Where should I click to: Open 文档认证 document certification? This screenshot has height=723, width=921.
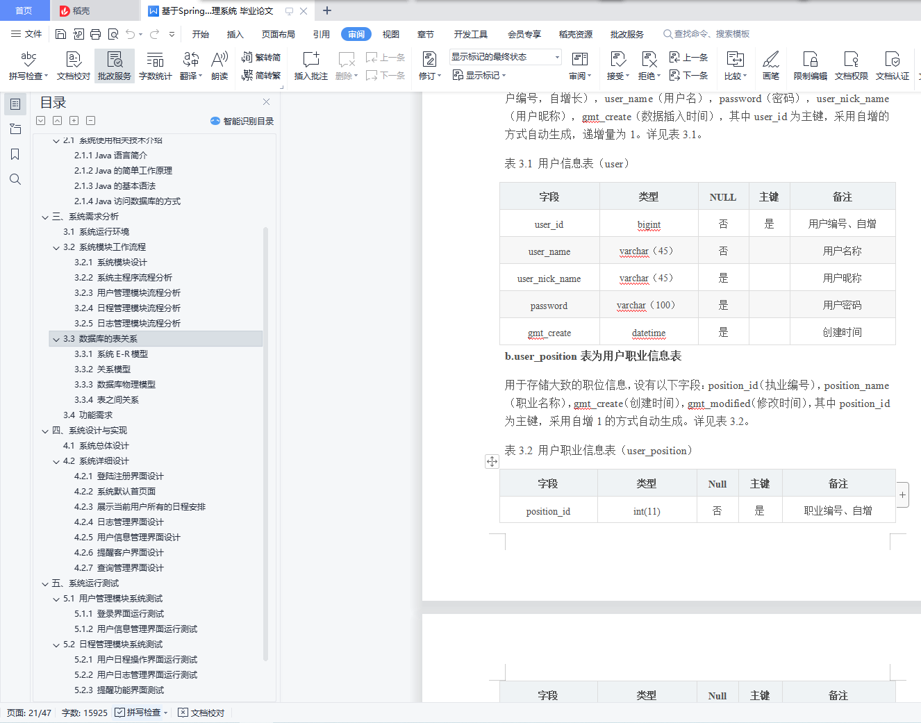click(893, 66)
